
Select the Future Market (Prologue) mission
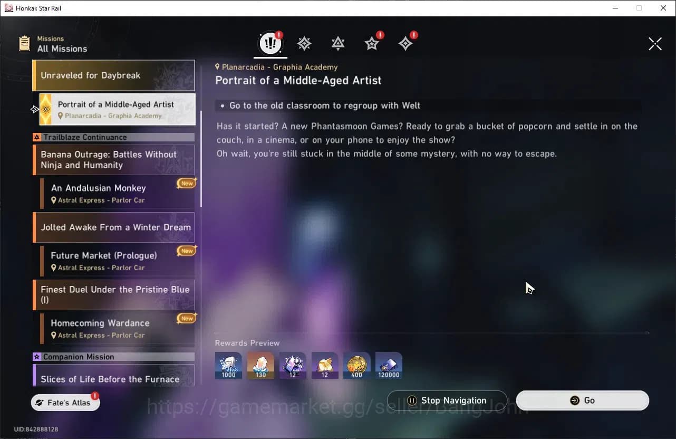point(117,261)
